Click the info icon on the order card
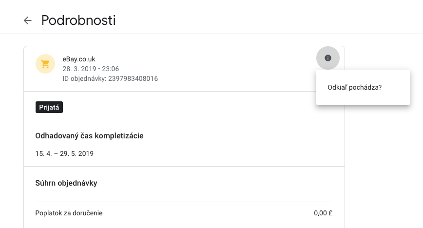The width and height of the screenshot is (423, 228). 328,58
